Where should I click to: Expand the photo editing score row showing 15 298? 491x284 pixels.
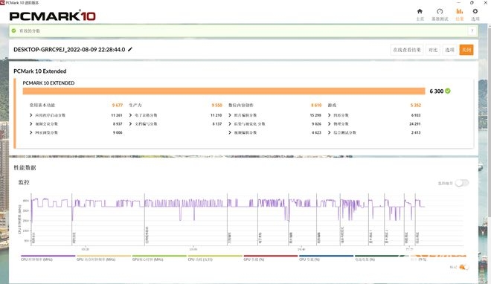pos(275,115)
